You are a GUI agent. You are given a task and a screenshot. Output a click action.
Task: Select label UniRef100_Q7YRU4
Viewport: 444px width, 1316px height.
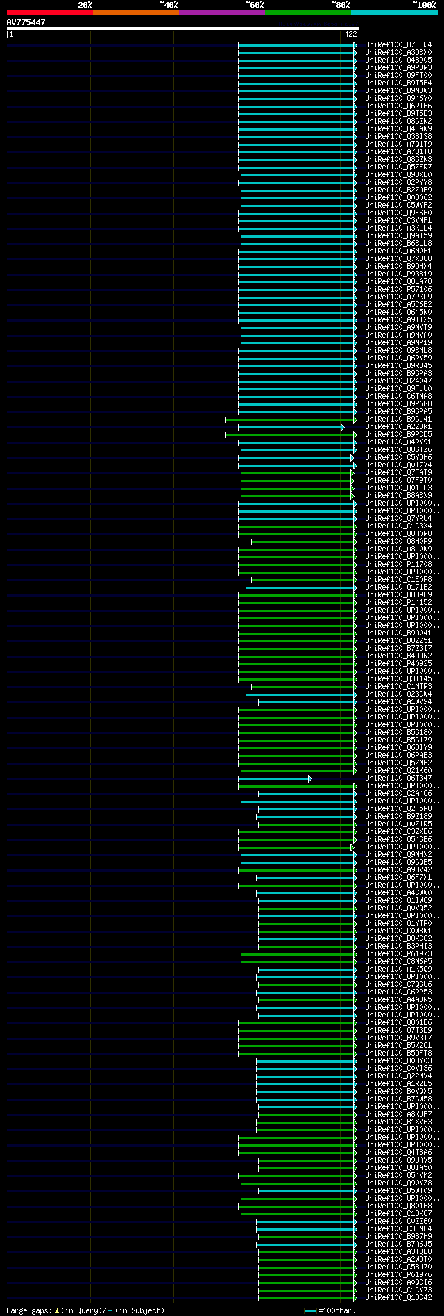tap(398, 519)
